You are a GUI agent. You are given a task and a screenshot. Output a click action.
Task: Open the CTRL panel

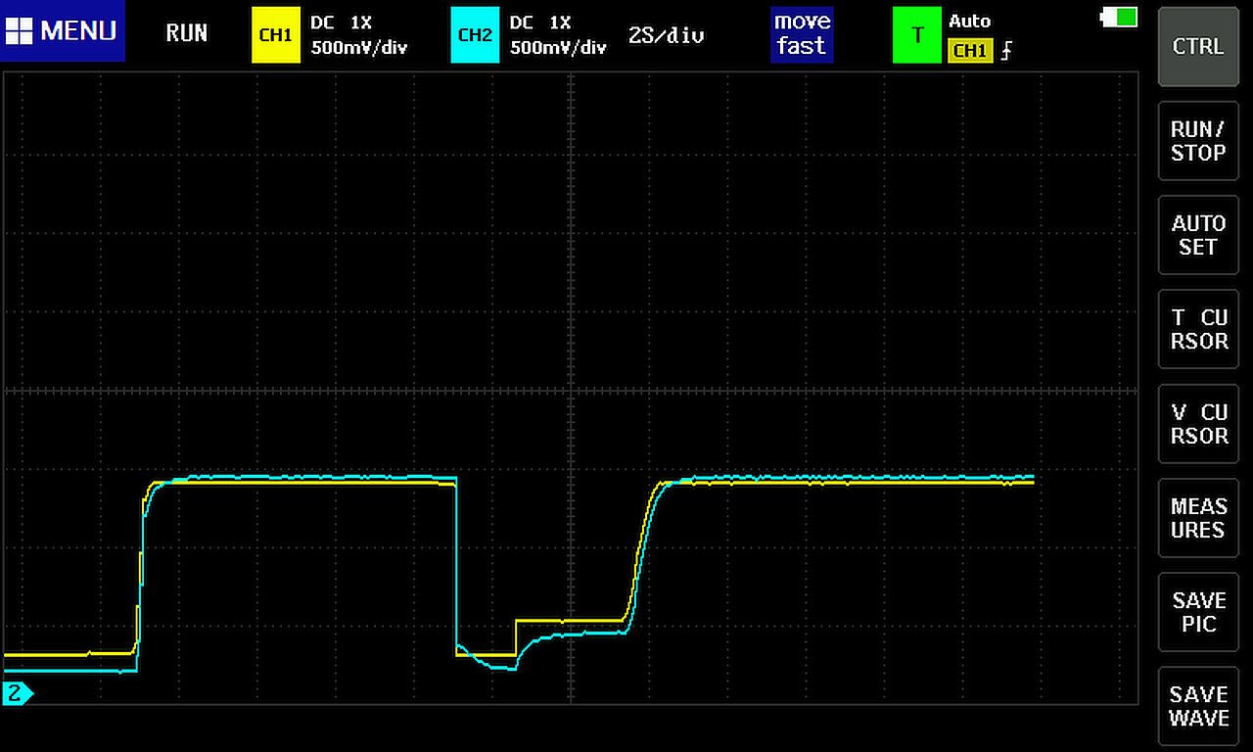[1198, 47]
